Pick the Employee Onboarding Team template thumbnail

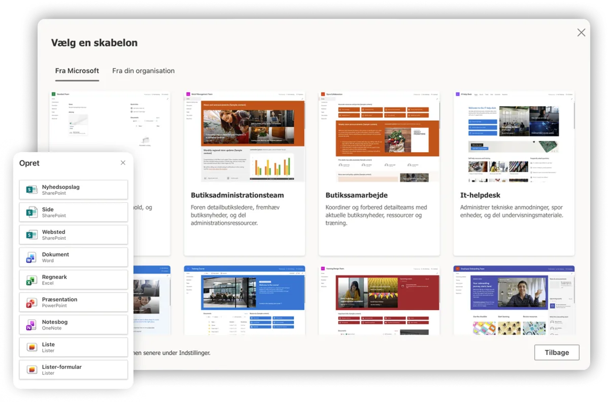click(514, 300)
